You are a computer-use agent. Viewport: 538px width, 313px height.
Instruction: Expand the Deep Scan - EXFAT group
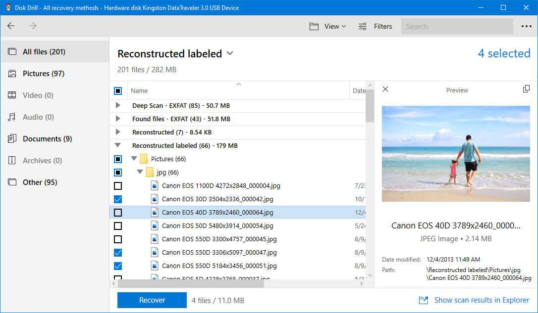(118, 105)
